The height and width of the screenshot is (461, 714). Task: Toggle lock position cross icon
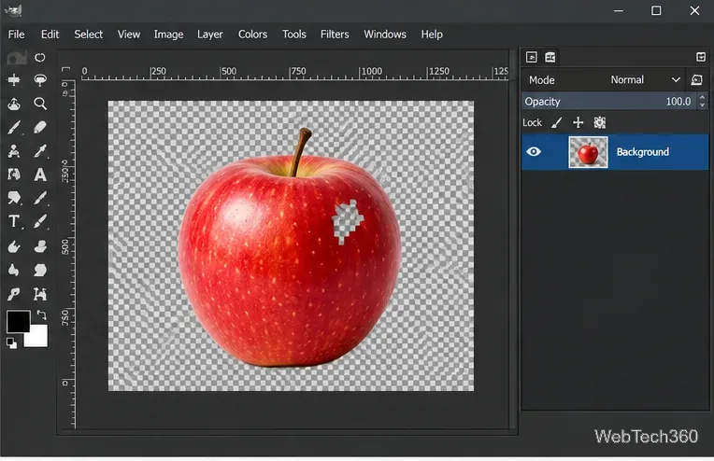578,123
